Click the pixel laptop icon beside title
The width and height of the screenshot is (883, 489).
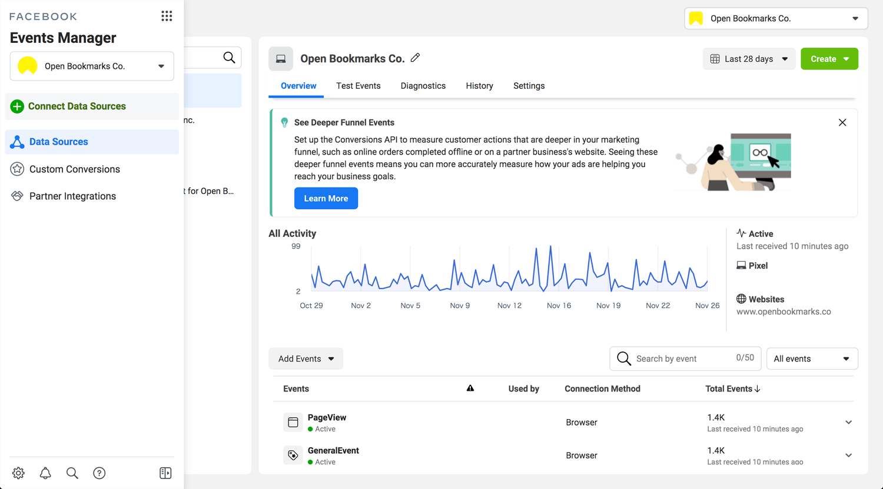click(281, 59)
